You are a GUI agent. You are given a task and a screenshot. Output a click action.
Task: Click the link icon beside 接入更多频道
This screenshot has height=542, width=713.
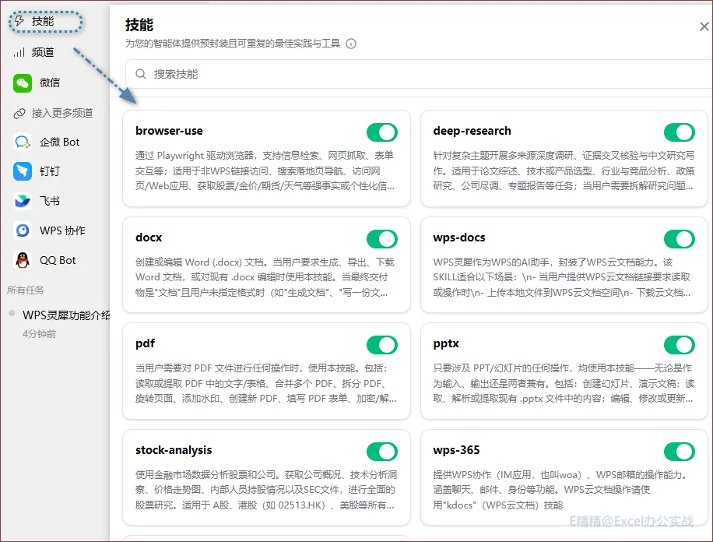point(19,114)
